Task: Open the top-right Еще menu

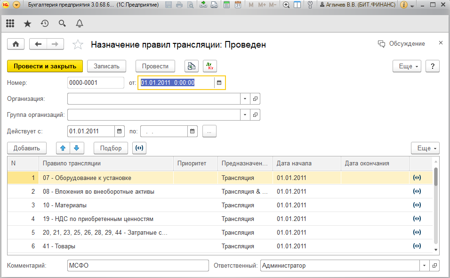Action: (407, 66)
